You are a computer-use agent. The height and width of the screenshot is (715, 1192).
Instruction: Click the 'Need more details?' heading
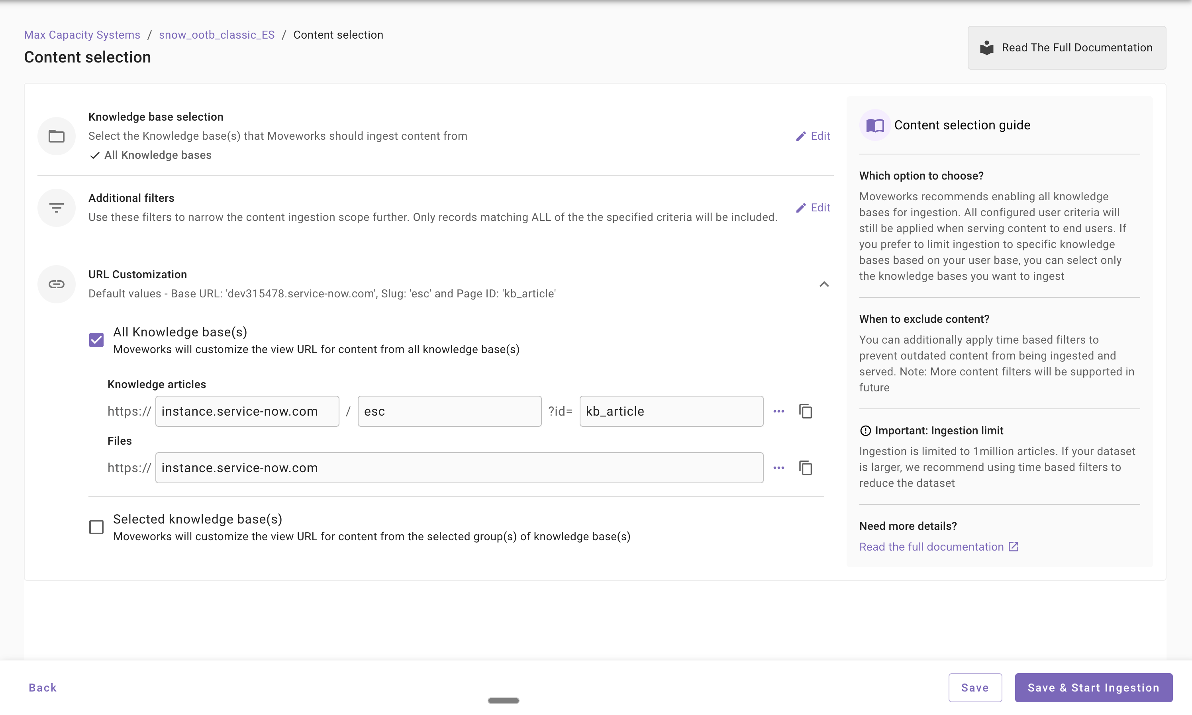pos(908,526)
